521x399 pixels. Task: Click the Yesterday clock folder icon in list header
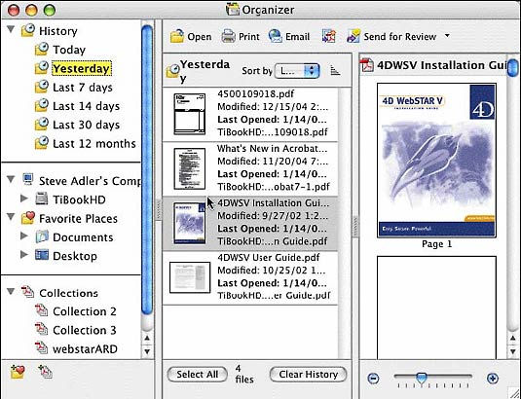pyautogui.click(x=172, y=70)
